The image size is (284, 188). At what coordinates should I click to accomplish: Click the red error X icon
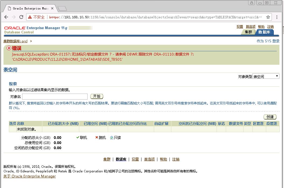point(9,48)
